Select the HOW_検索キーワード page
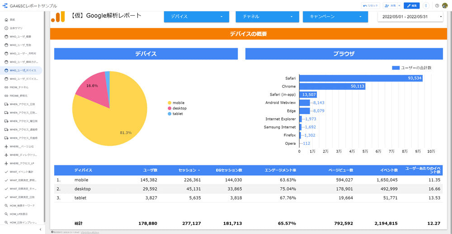452x234 pixels. pos(22,205)
